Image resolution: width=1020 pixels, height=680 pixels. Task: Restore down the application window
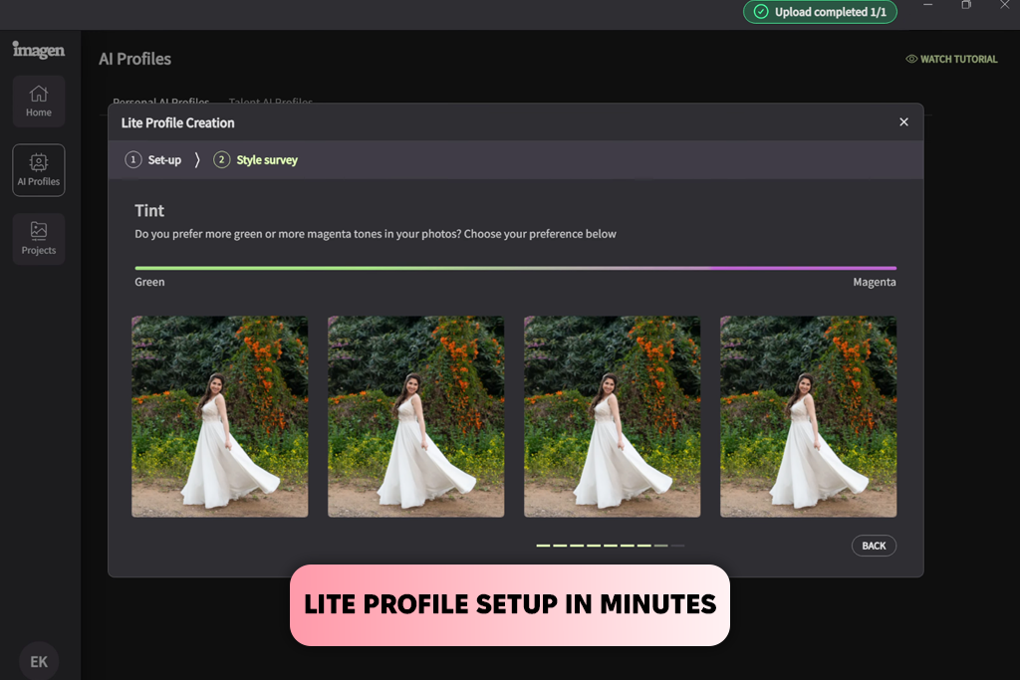coord(966,5)
